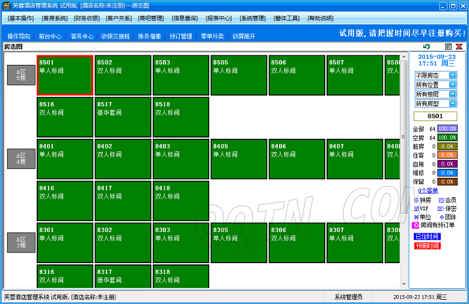This screenshot has width=469, height=304.
Task: Select room 8405 单人标间 tile
Action: (239, 159)
